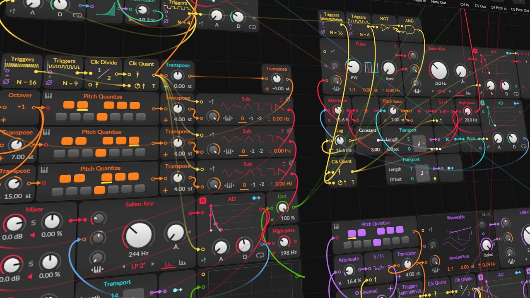Click clock icon in the Clk Quant beside Clk Divide
The width and height of the screenshot is (530, 298).
point(137,87)
